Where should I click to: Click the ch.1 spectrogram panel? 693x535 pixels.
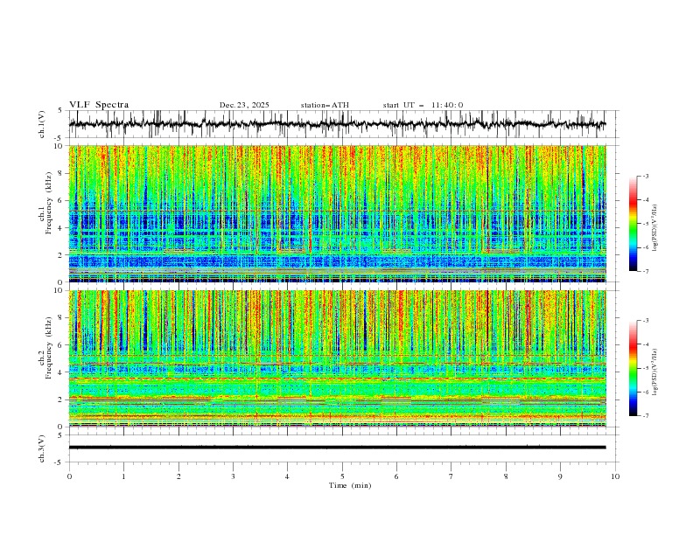pos(337,213)
